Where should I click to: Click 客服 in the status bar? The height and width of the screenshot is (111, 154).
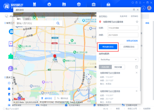[x=118, y=109]
